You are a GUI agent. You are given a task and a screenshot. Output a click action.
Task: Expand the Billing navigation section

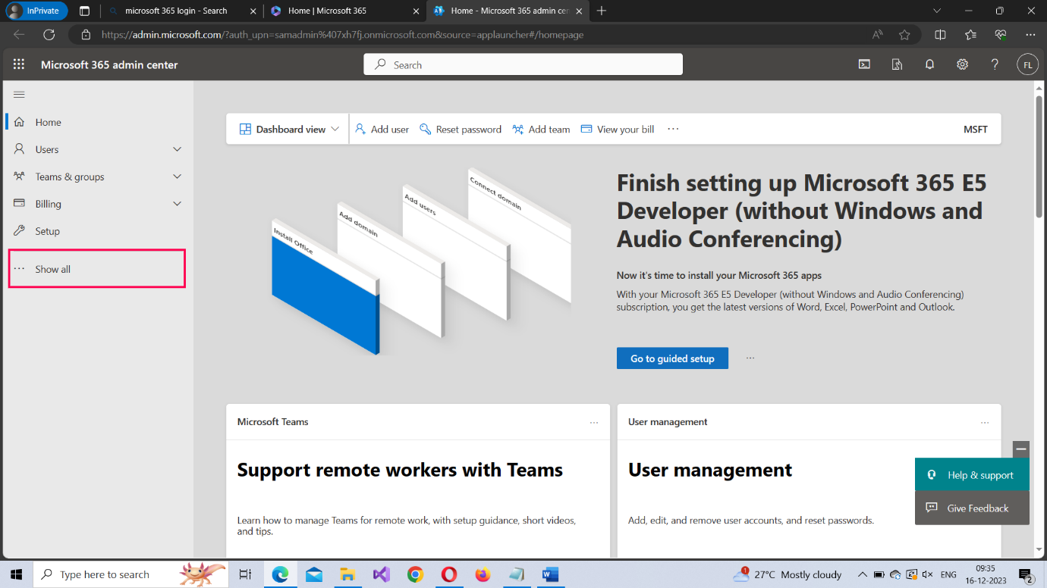tap(177, 204)
